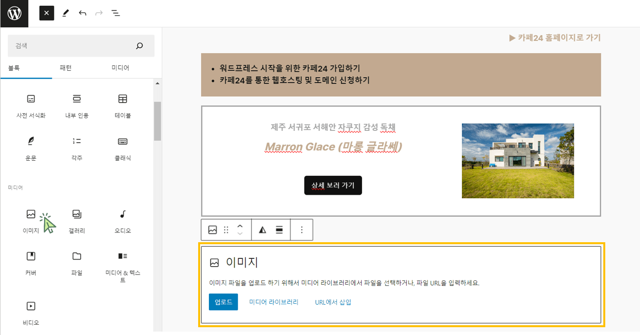This screenshot has height=335, width=640.
Task: Click 워드프레스 시작을 위한 카페24 가입하기 list item
Action: (290, 68)
